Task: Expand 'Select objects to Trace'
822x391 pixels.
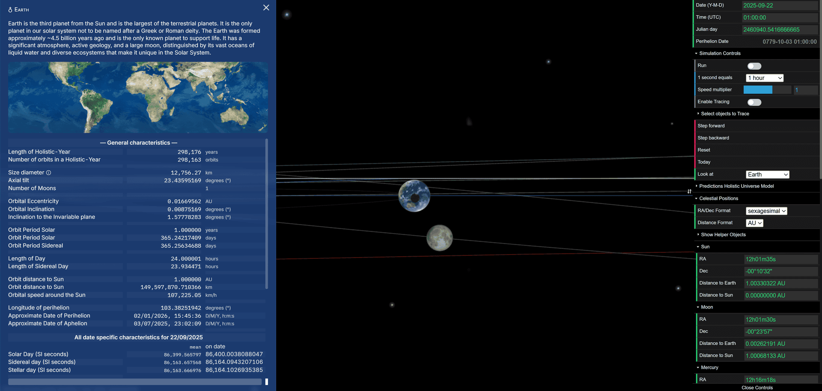Action: (x=698, y=114)
